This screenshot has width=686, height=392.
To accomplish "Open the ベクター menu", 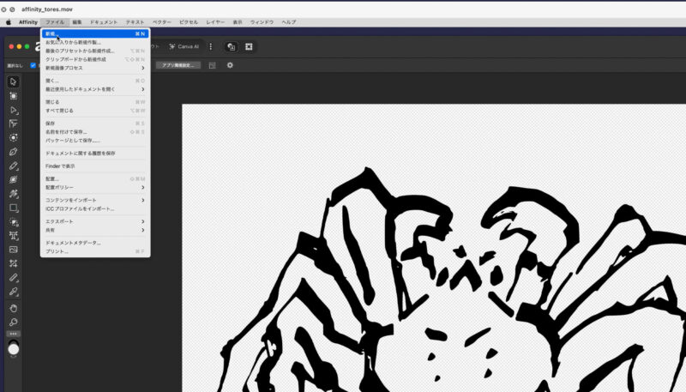I will click(x=162, y=22).
